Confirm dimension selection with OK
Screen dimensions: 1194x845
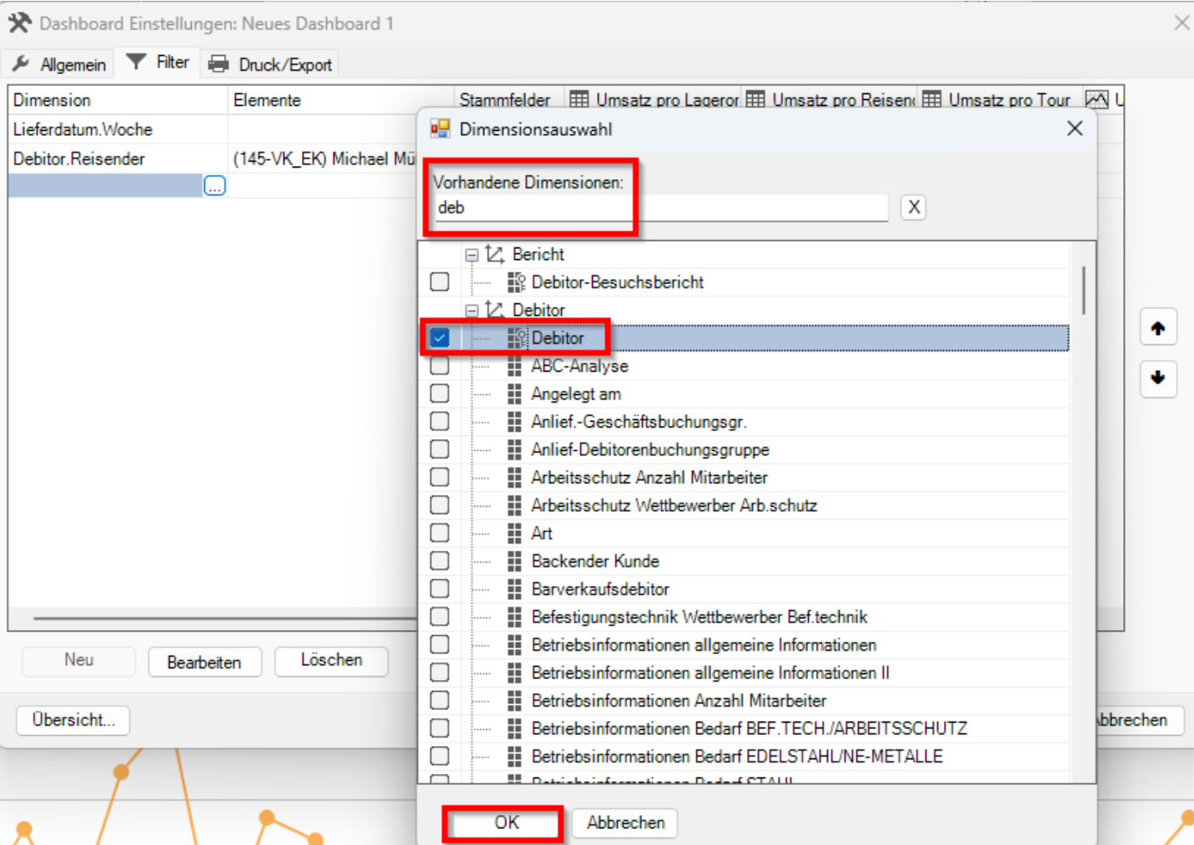point(506,823)
